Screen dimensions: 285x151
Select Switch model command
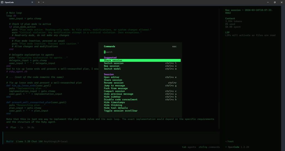[x=112, y=69]
